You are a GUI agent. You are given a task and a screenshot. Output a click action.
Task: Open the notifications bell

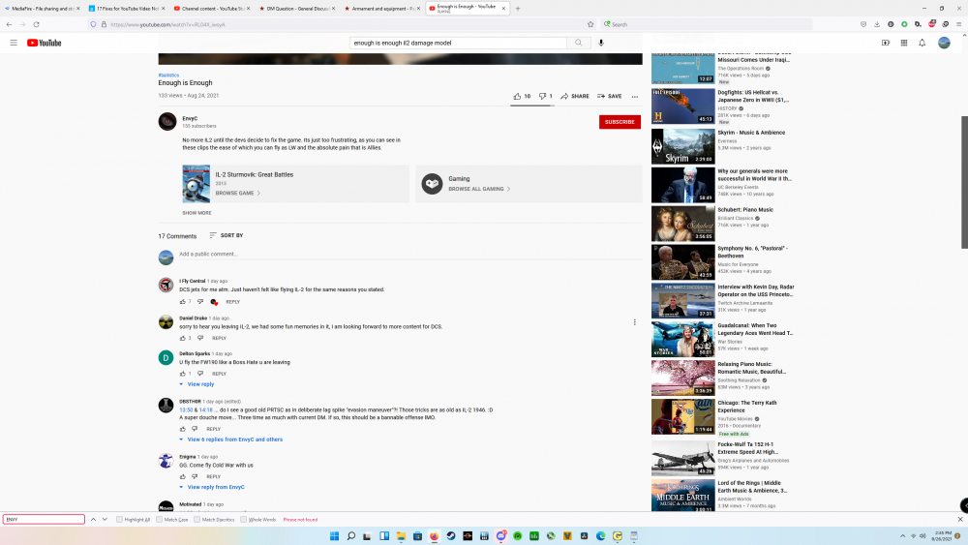tap(923, 43)
